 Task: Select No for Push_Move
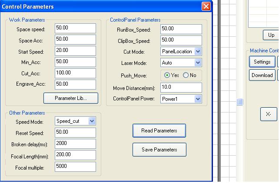click(186, 75)
